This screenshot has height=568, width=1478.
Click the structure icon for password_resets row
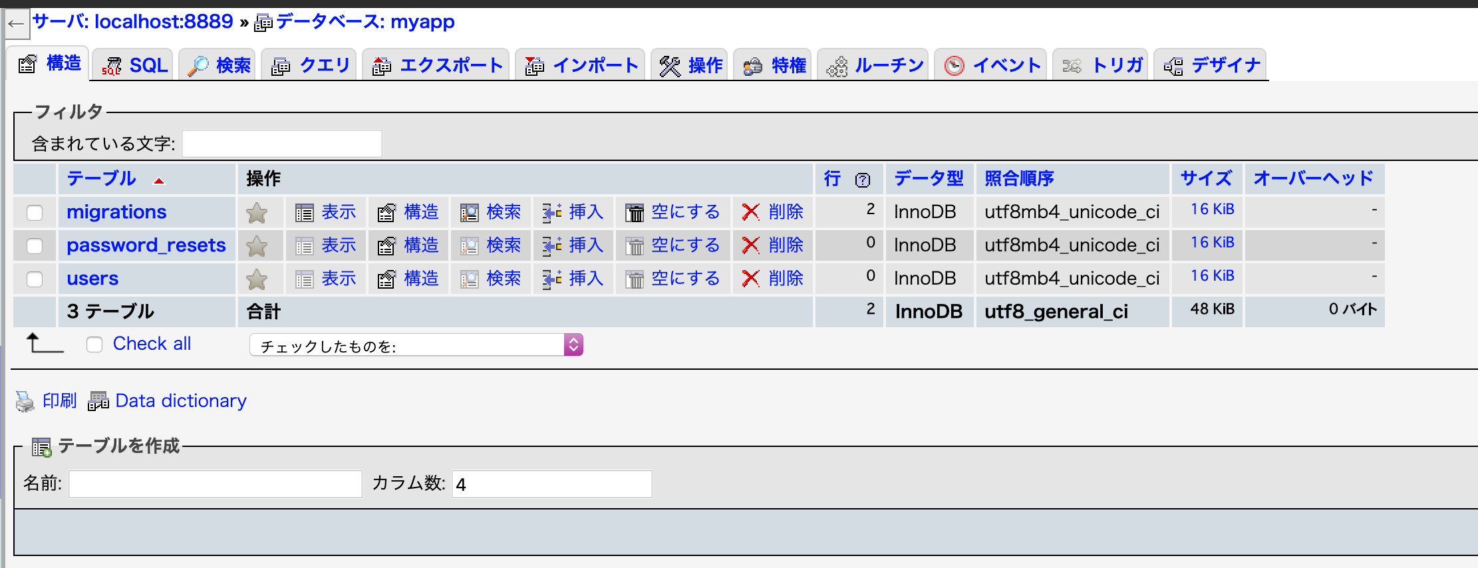click(387, 246)
